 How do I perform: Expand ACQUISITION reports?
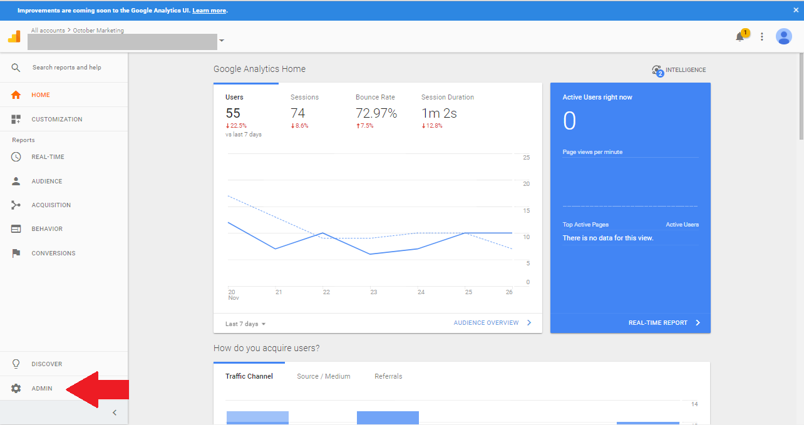tap(51, 205)
